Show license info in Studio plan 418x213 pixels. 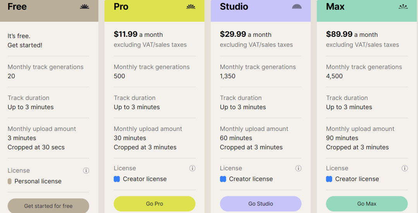pos(298,168)
